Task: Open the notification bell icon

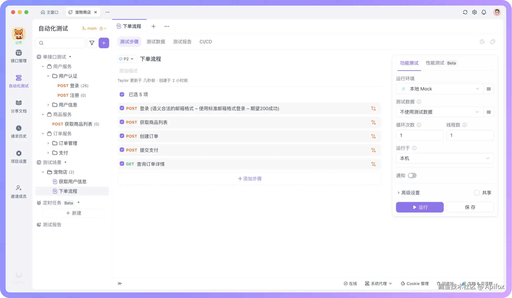Action: click(x=484, y=12)
